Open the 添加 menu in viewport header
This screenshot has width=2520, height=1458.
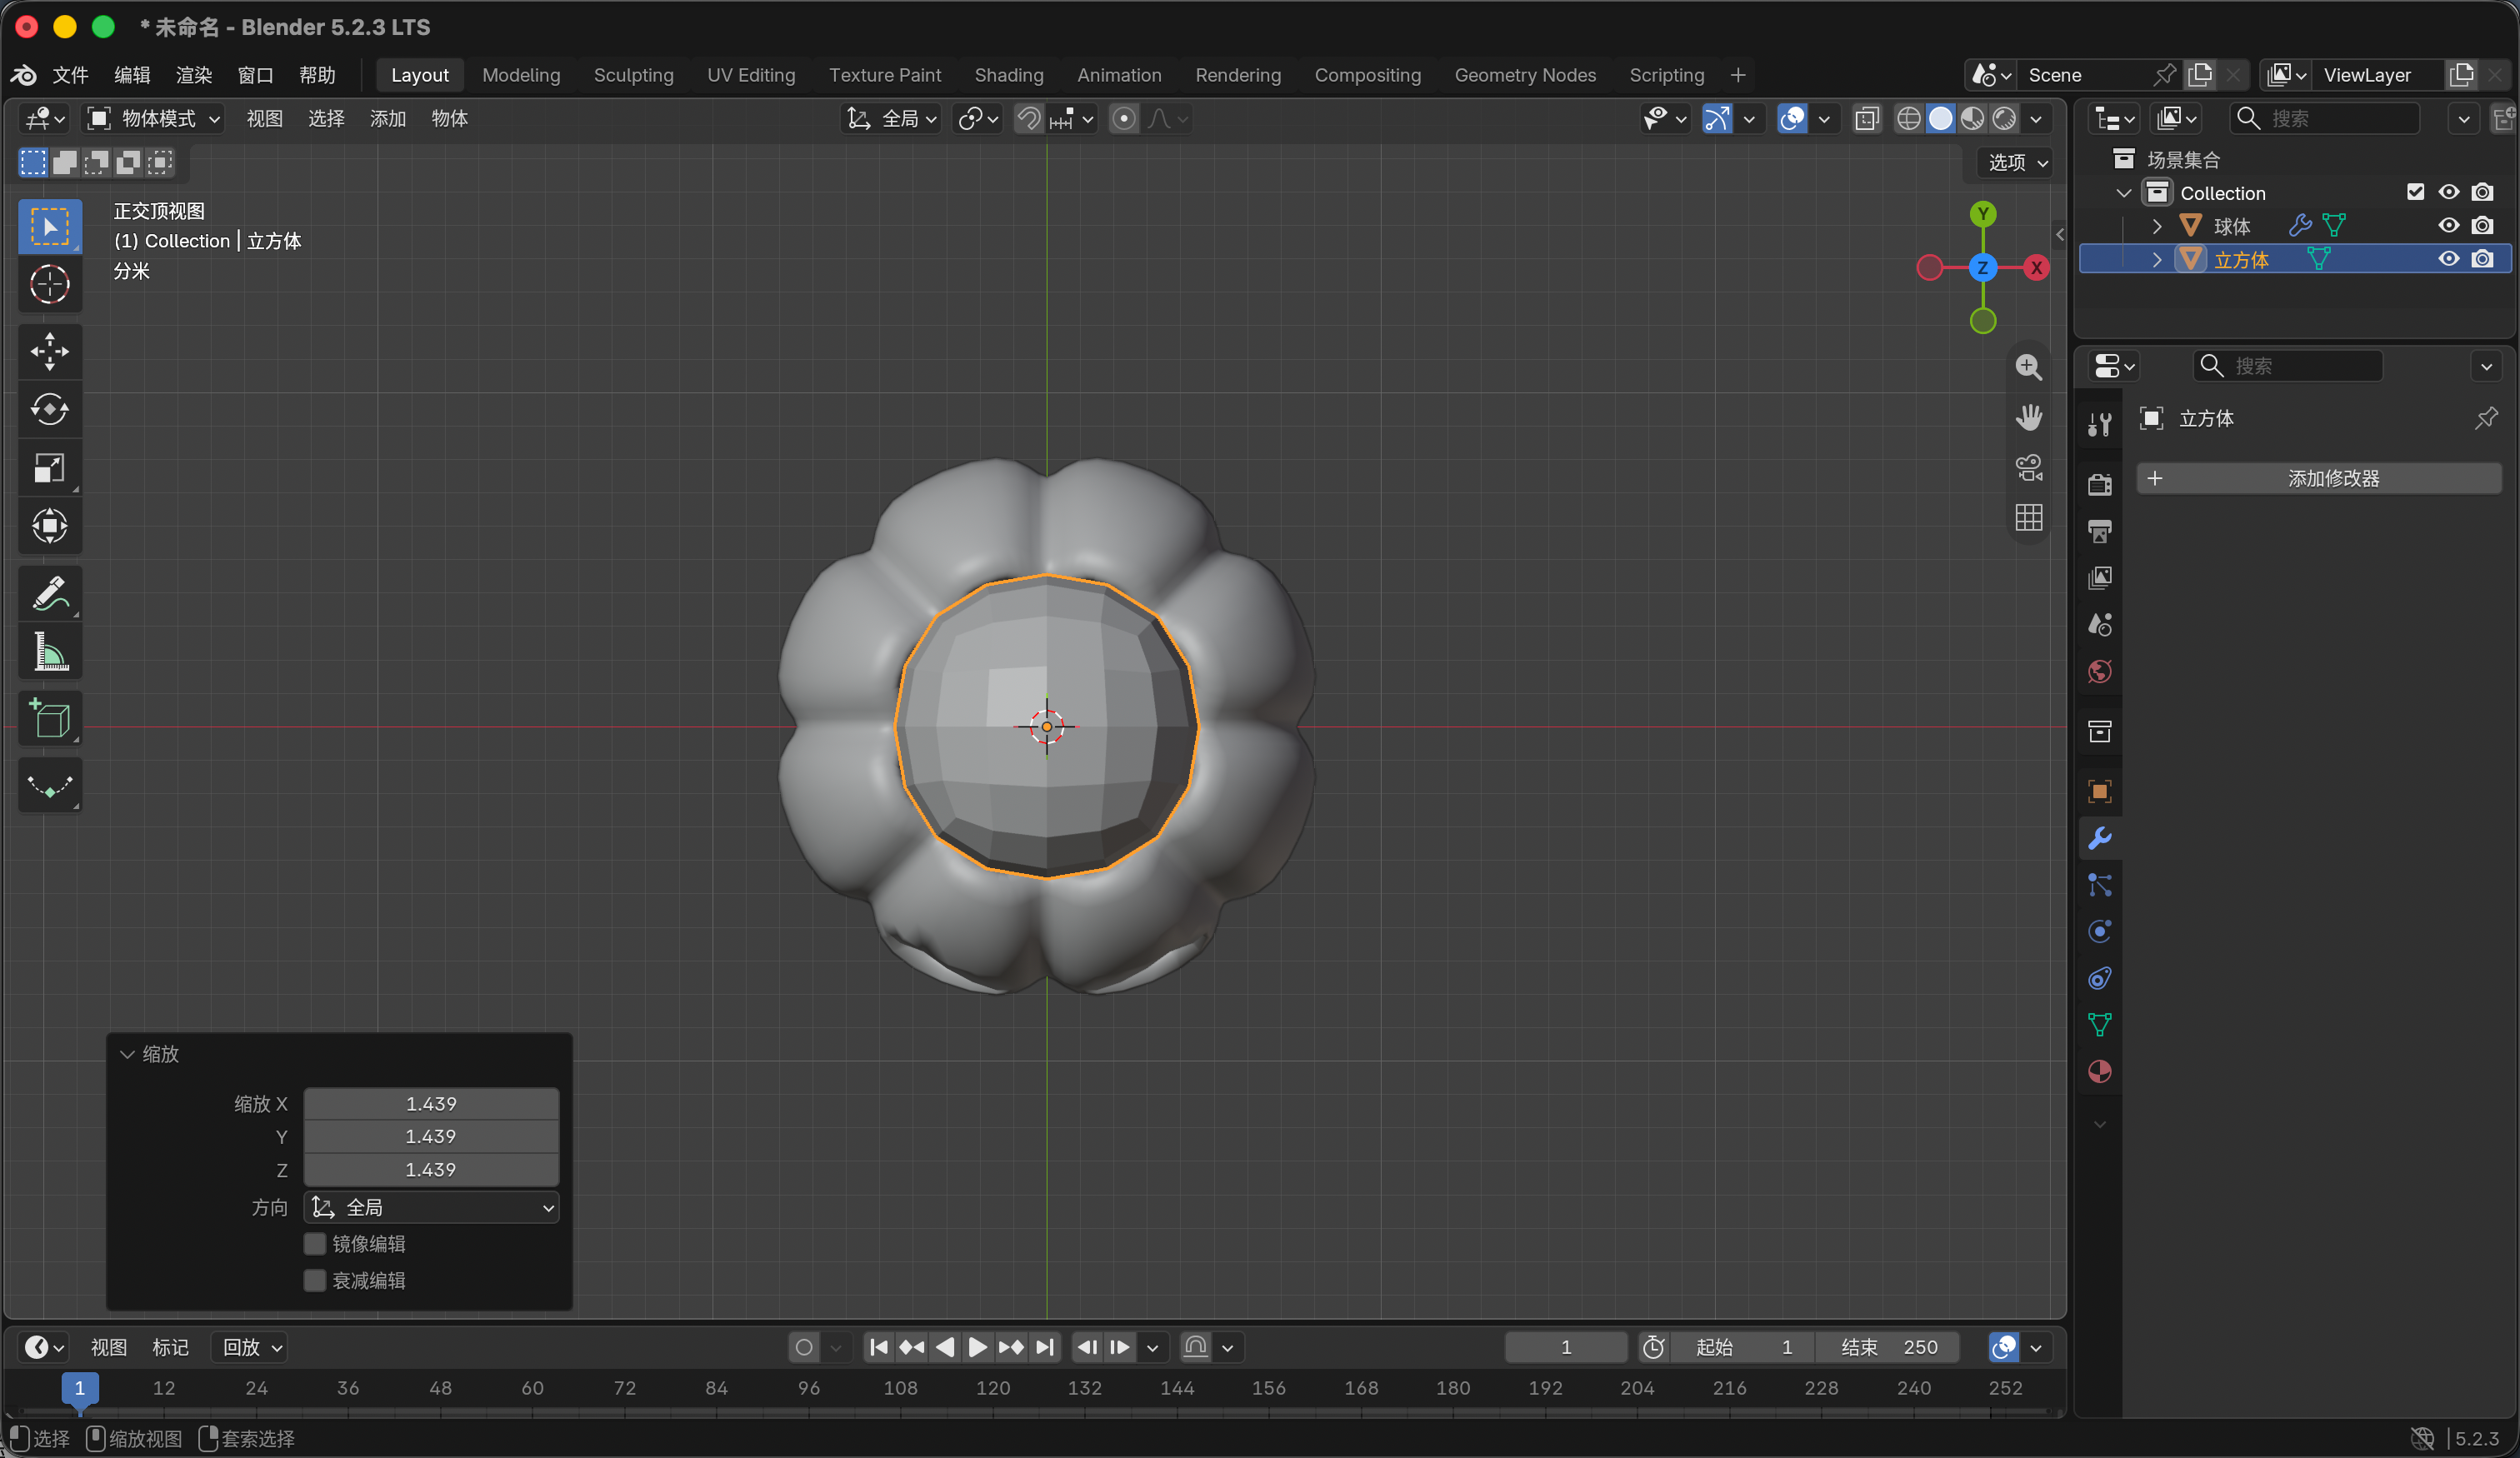[x=387, y=119]
